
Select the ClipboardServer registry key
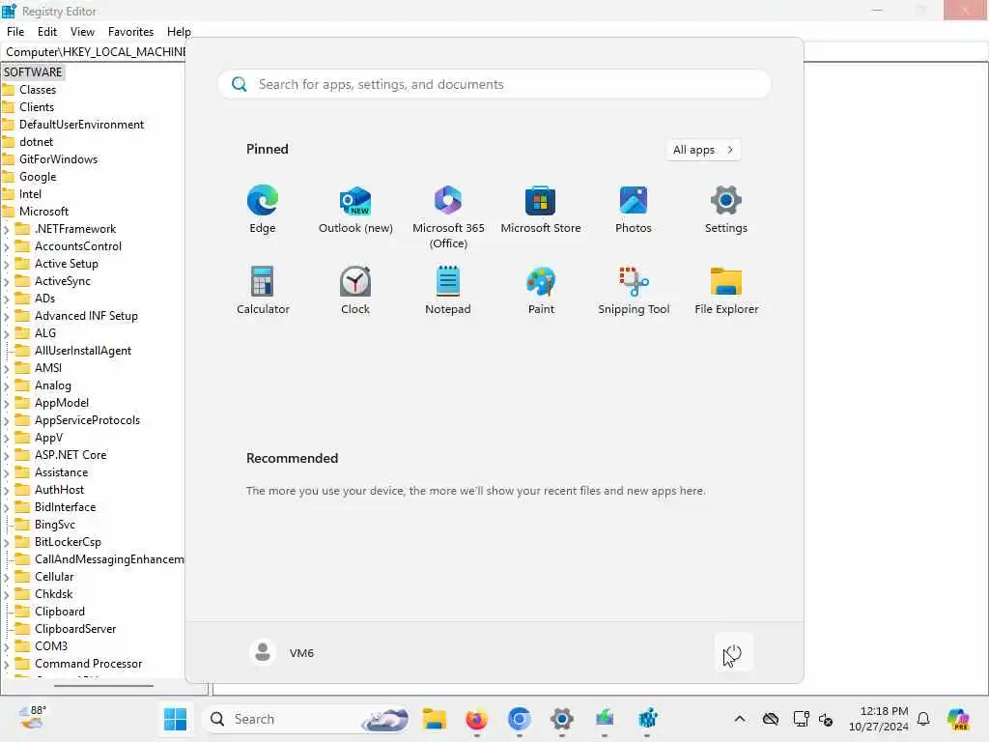pos(75,628)
